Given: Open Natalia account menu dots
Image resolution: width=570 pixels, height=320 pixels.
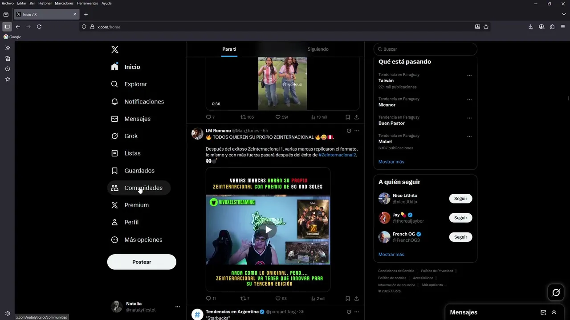Looking at the screenshot, I should pyautogui.click(x=177, y=307).
